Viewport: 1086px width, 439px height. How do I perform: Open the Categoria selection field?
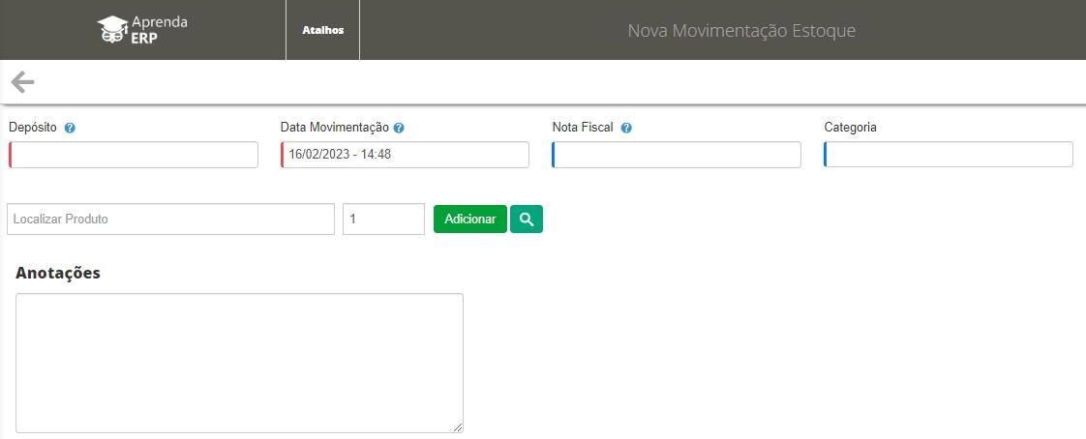pyautogui.click(x=949, y=155)
